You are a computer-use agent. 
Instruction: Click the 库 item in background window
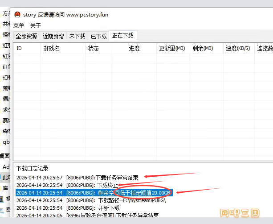[5, 188]
